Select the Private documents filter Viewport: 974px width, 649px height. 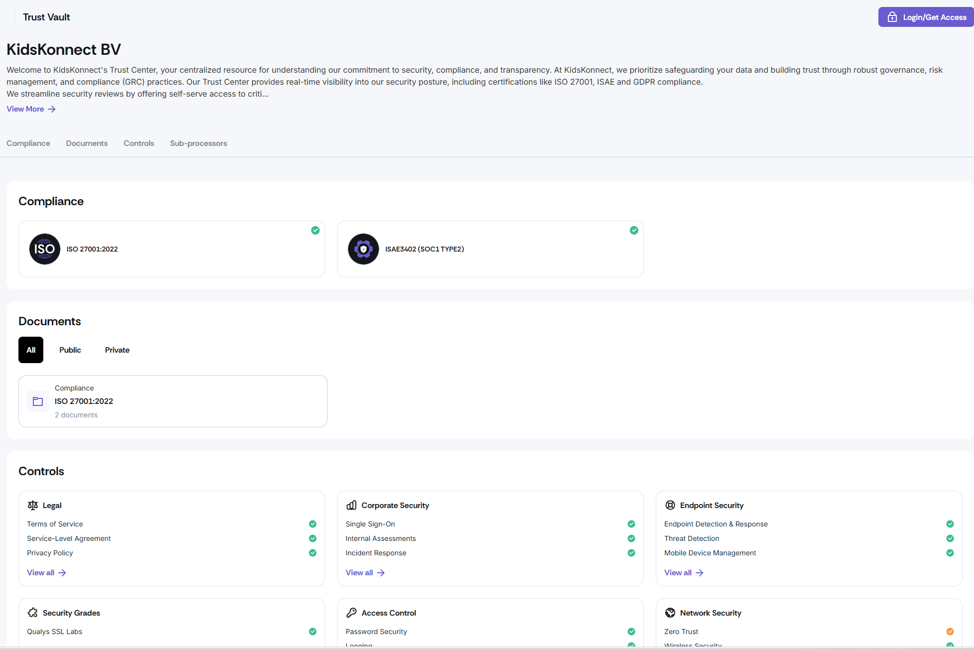coord(117,350)
